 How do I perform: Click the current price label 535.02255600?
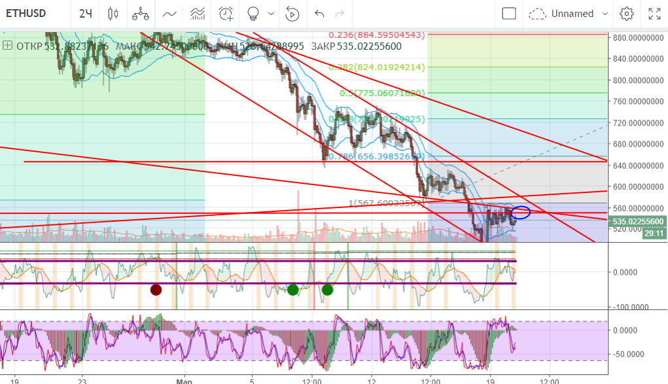(x=638, y=222)
